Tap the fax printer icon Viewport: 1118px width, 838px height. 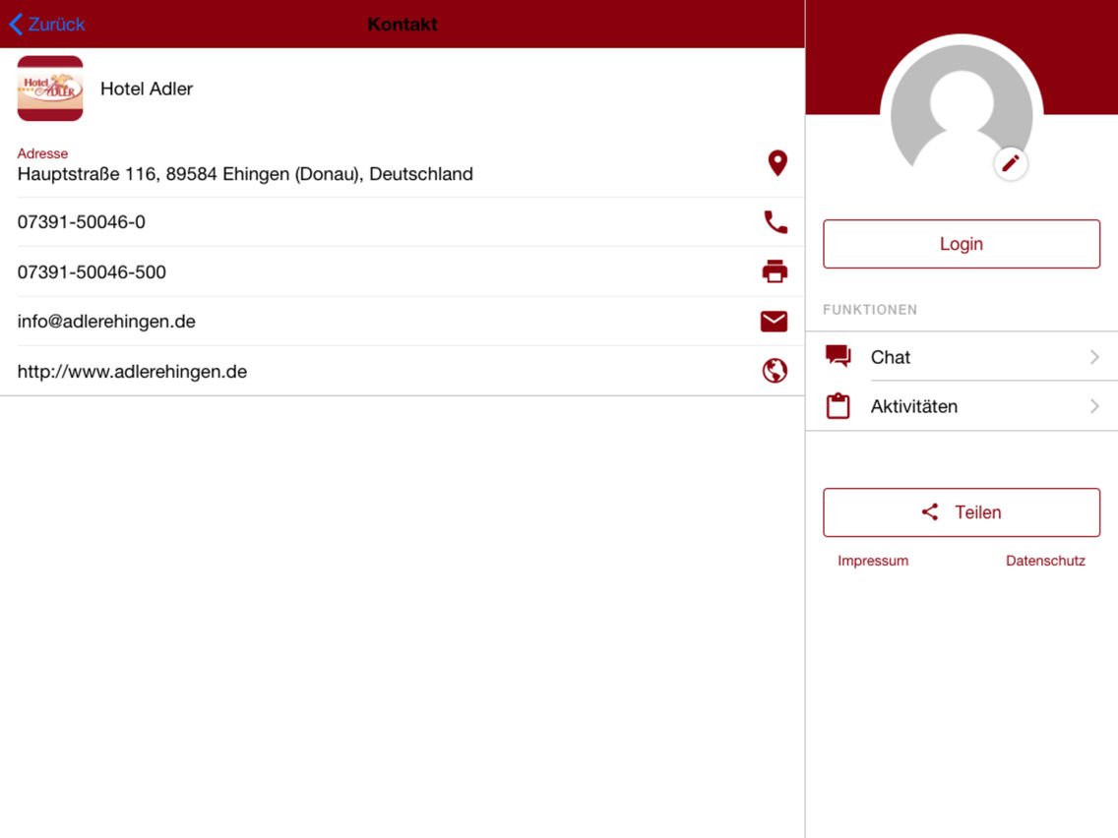point(776,271)
